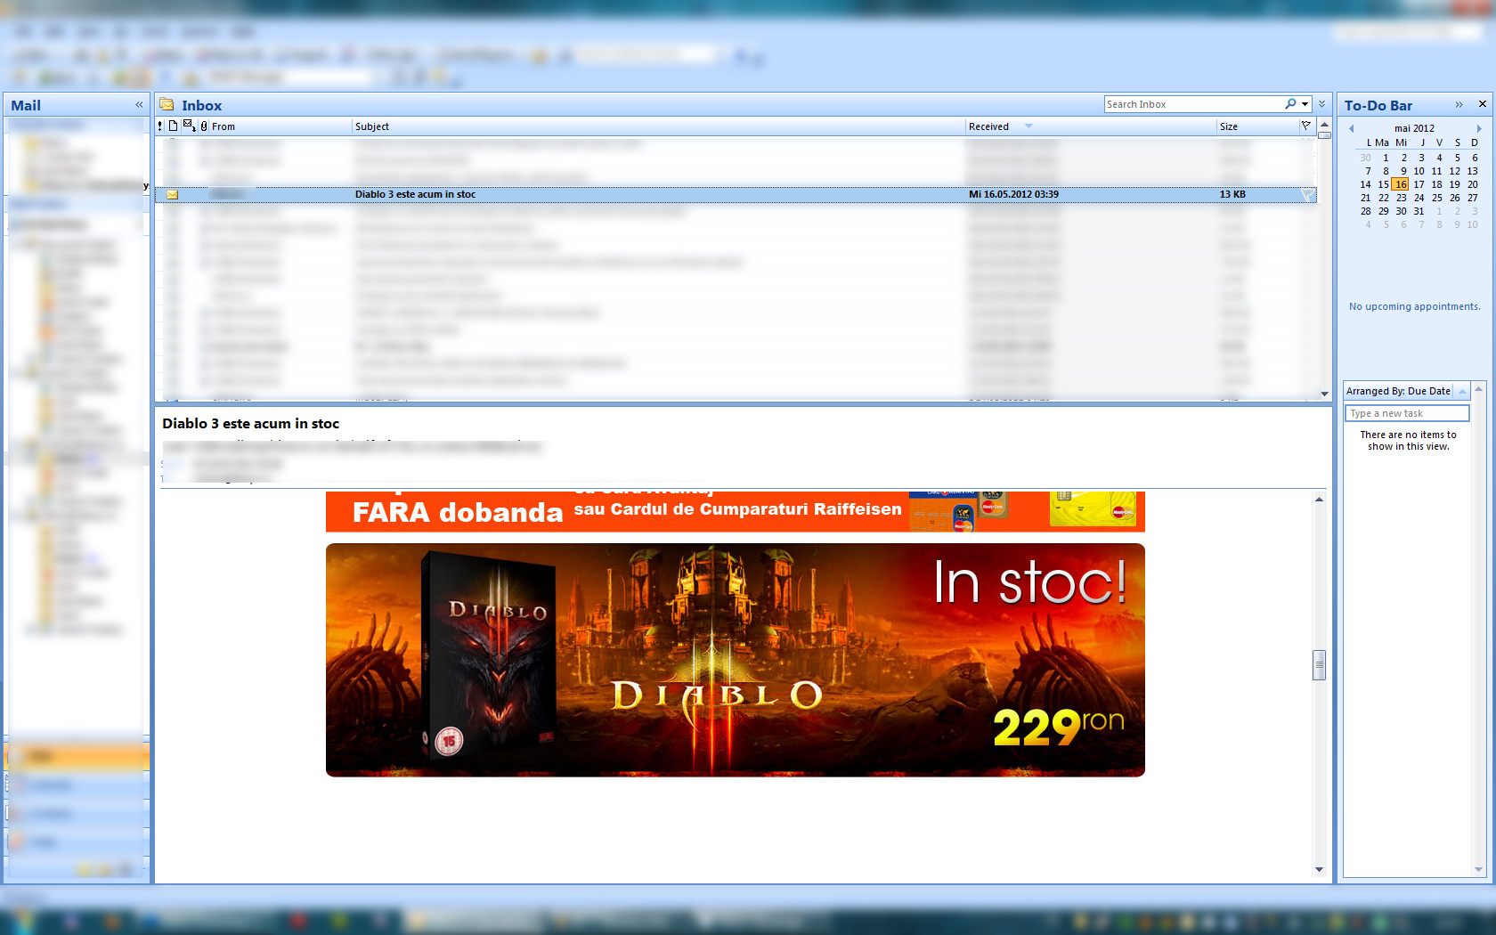Viewport: 1496px width, 935px height.
Task: Select day 20 in the calendar
Action: click(x=1472, y=184)
